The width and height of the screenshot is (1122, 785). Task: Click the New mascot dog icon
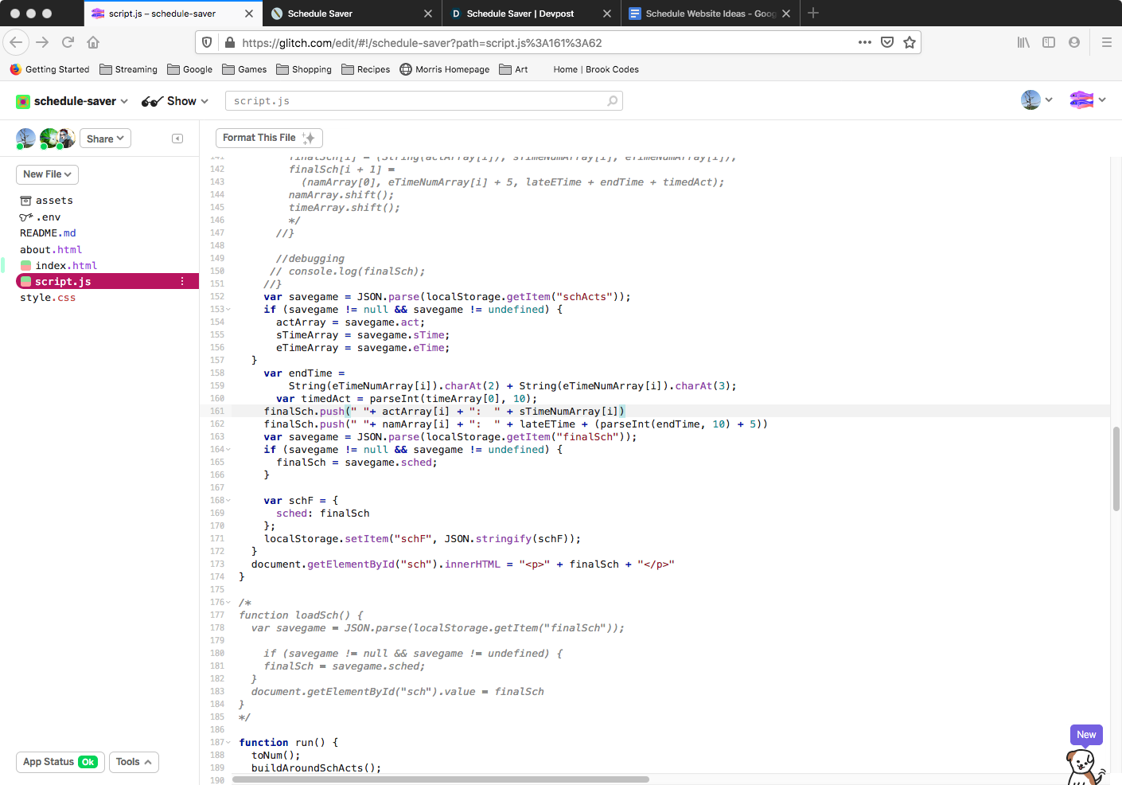pos(1084,766)
